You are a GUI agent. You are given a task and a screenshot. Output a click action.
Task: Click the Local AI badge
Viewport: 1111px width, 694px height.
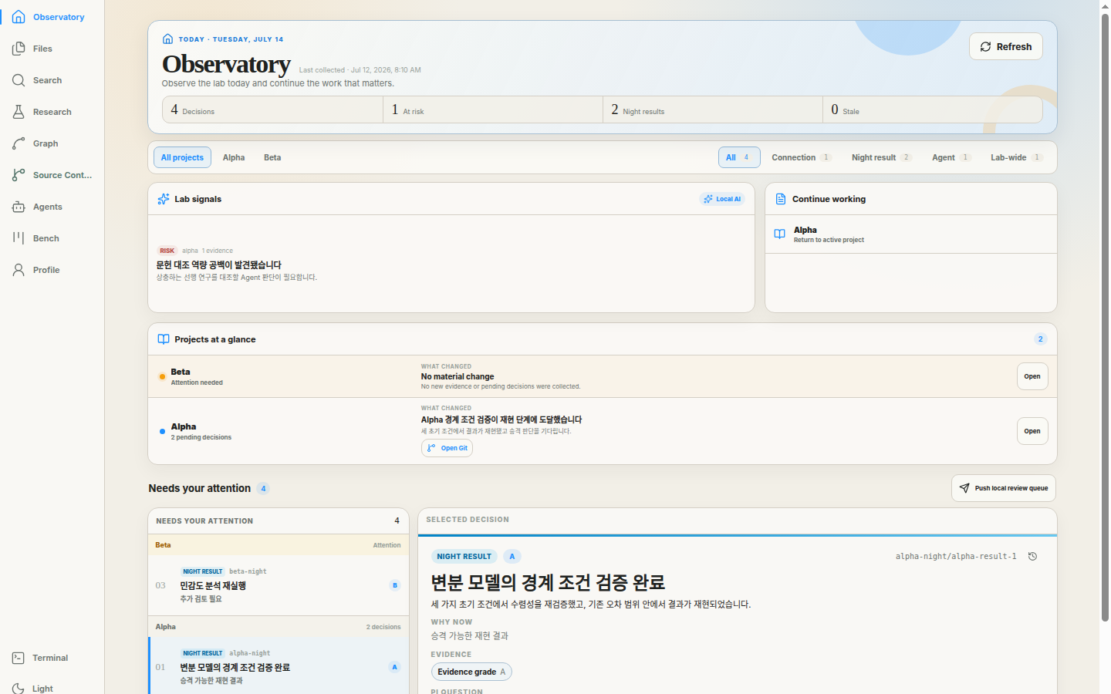point(722,199)
